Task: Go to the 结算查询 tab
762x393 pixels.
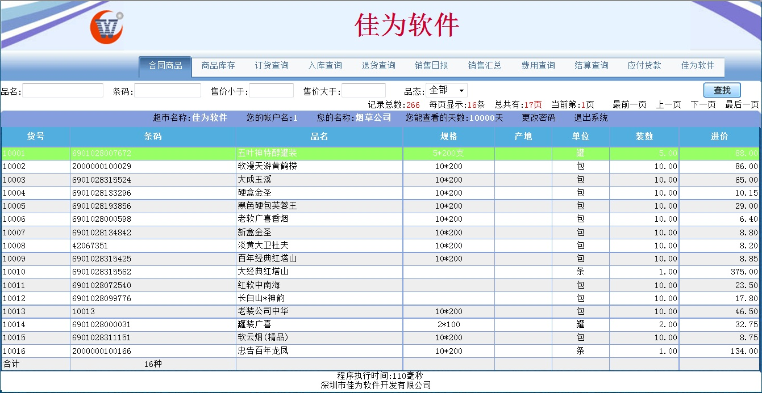Action: coord(592,66)
